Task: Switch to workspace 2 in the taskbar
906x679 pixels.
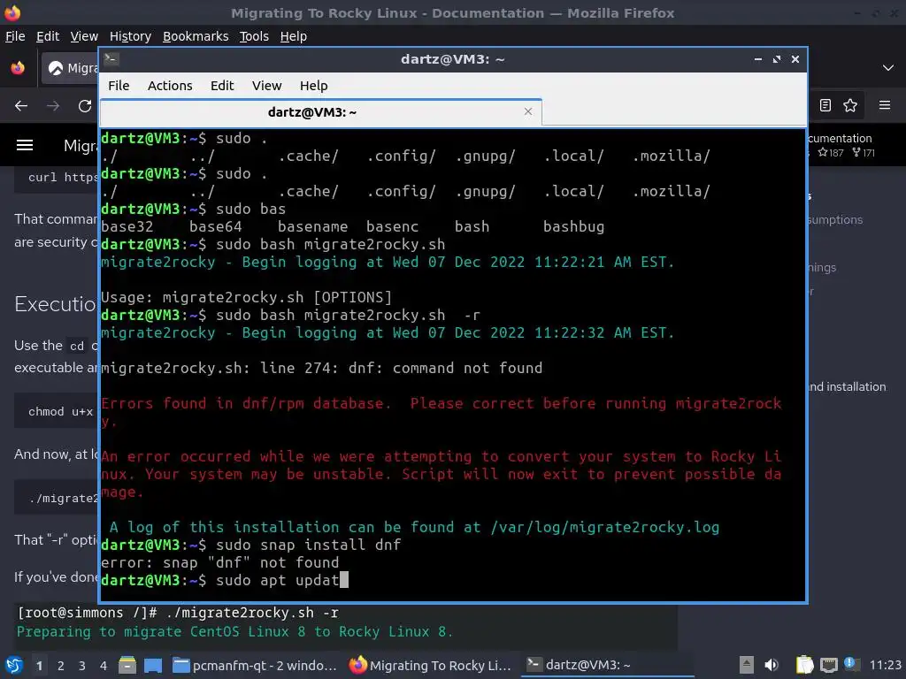Action: tap(60, 666)
